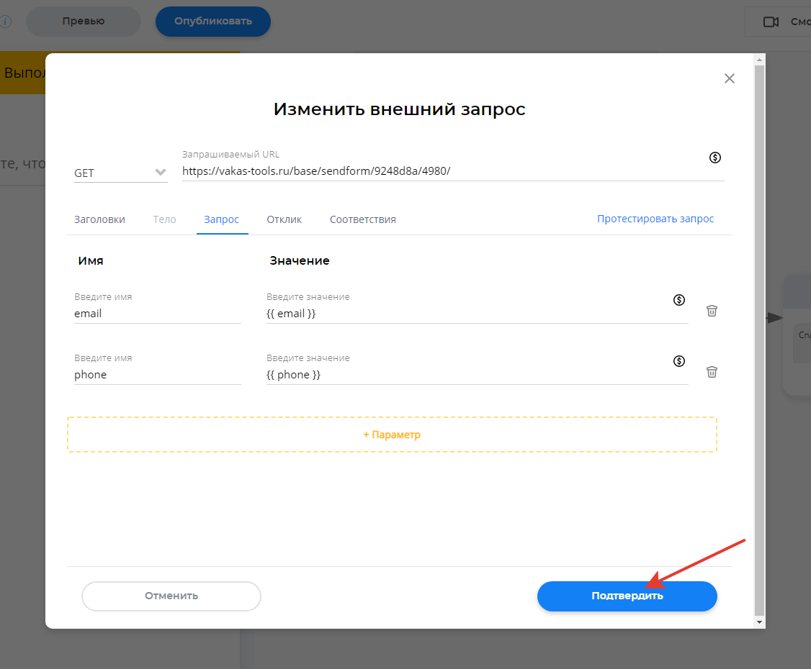The width and height of the screenshot is (811, 669).
Task: Click the variable icon beside the URL field
Action: pyautogui.click(x=715, y=158)
